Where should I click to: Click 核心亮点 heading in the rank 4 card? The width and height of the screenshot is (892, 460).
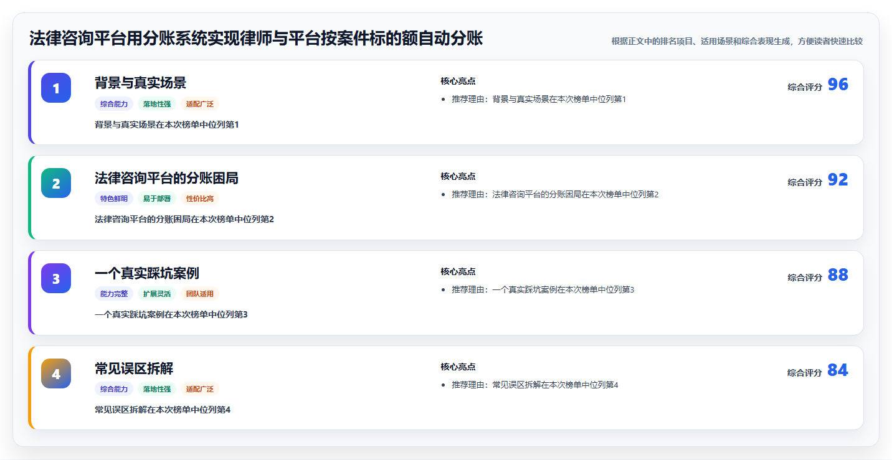click(x=458, y=367)
